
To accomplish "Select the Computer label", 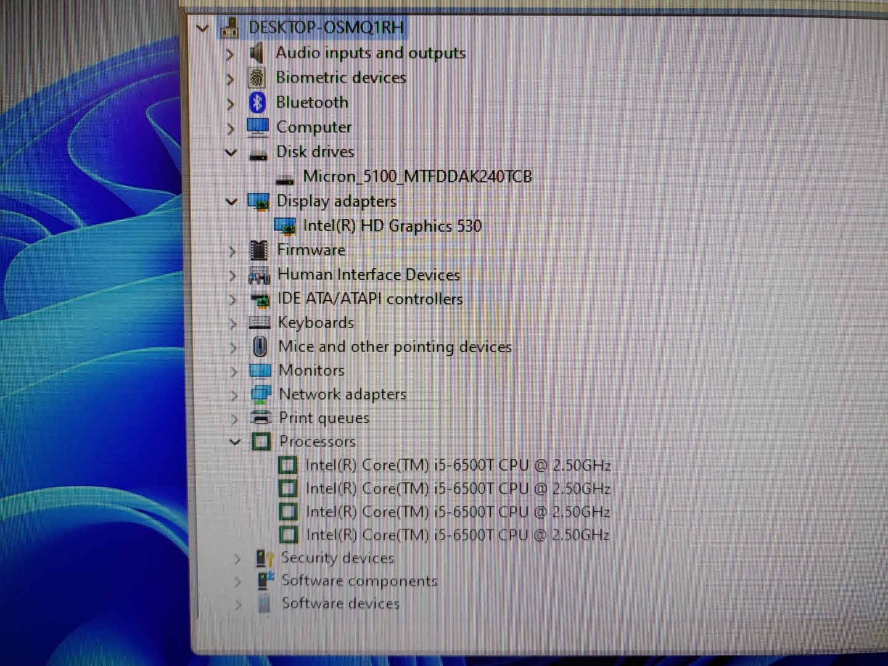I will 314,128.
